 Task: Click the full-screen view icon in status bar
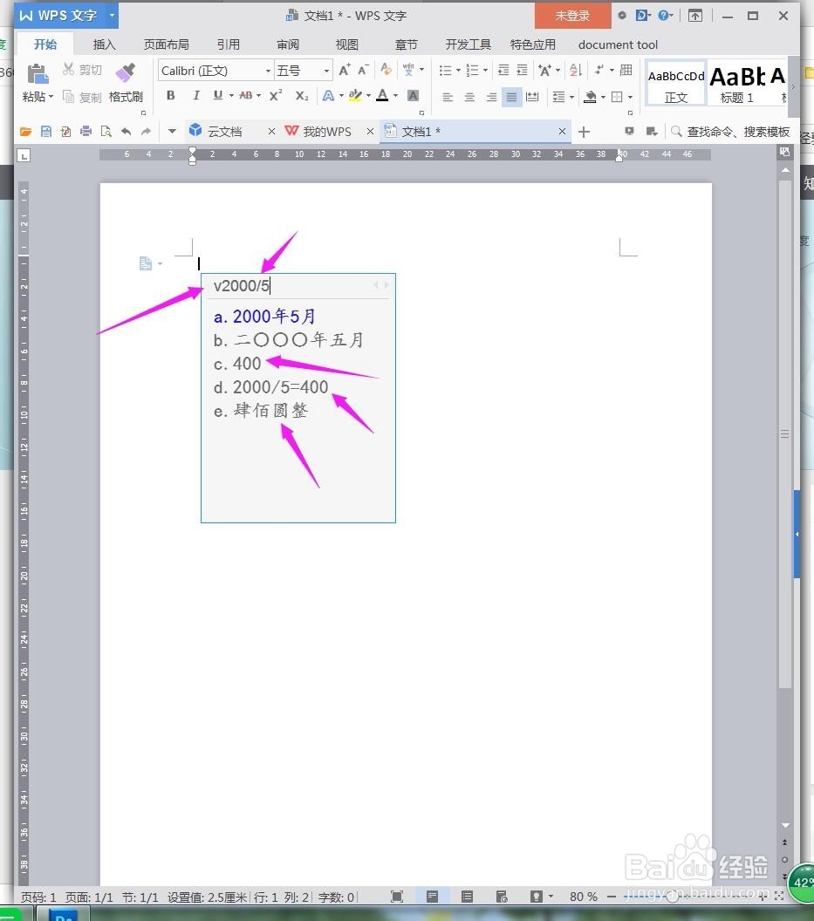click(x=397, y=897)
